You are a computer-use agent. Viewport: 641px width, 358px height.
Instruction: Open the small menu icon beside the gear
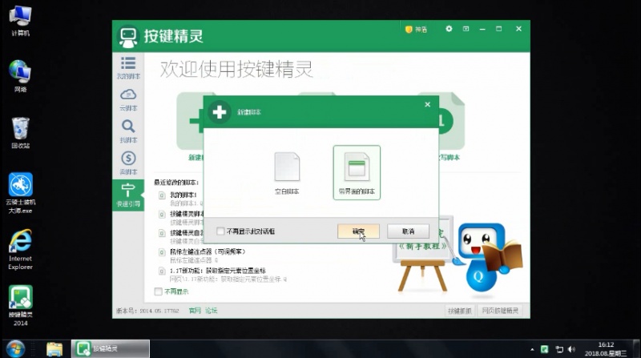(466, 29)
